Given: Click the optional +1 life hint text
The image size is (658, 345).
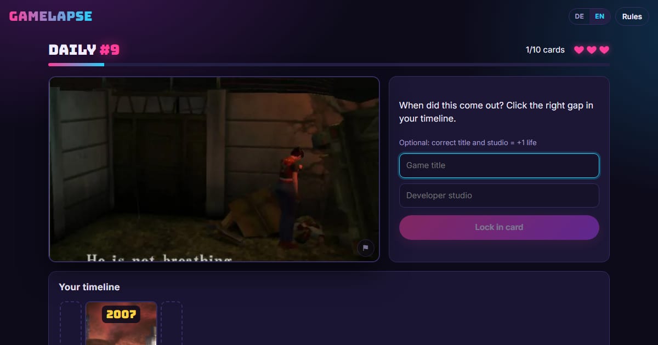Looking at the screenshot, I should (468, 142).
